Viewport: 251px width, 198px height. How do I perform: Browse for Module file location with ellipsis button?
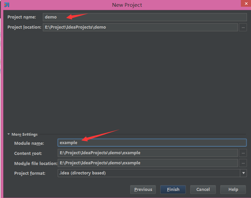[x=243, y=163]
